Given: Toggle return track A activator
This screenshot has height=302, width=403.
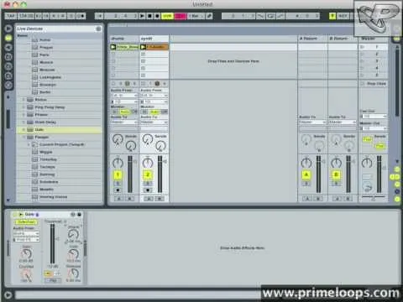Looking at the screenshot, I should point(306,175).
